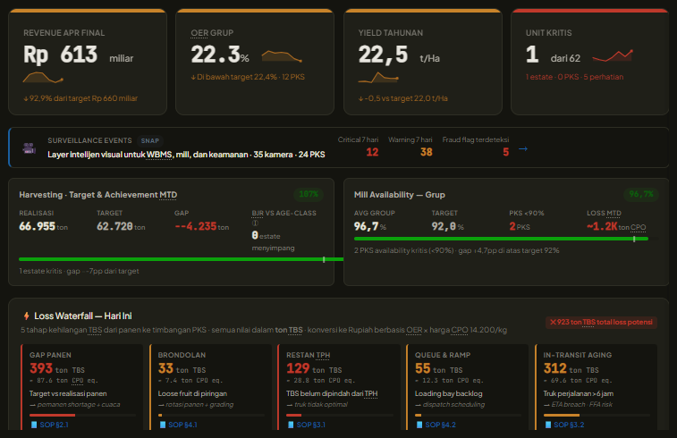This screenshot has height=438, width=677.
Task: Click the Mill target value 92,0%
Action: click(448, 226)
